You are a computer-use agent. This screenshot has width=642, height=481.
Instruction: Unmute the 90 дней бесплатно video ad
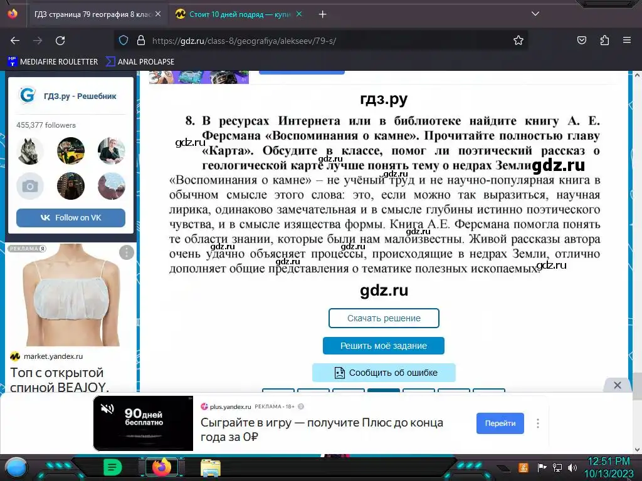[107, 408]
